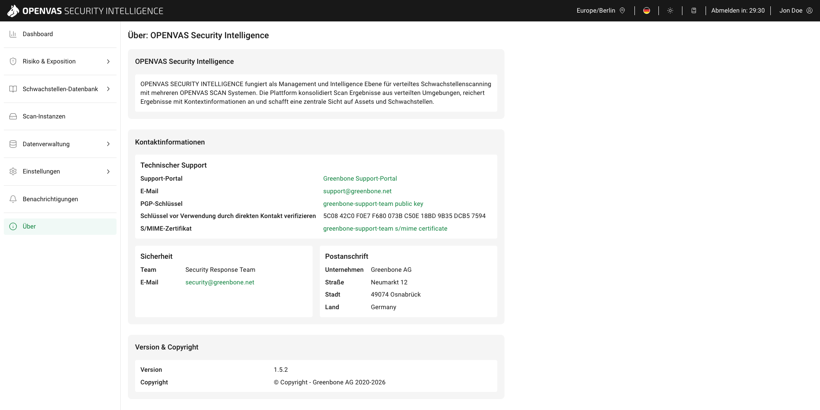The height and width of the screenshot is (410, 820).
Task: Click the S/MIME-Zertifikat label
Action: pyautogui.click(x=166, y=229)
